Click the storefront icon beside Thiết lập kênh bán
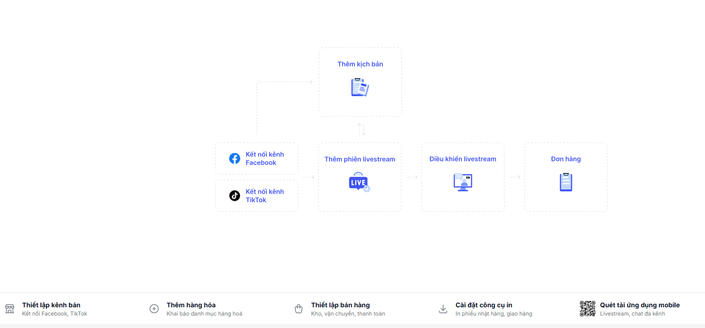705x328 pixels. tap(10, 309)
